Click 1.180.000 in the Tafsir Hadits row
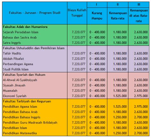 tap(120, 53)
